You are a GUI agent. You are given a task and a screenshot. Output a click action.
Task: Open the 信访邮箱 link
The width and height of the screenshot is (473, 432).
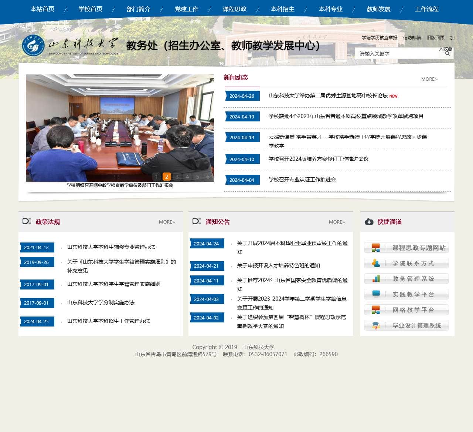[412, 38]
